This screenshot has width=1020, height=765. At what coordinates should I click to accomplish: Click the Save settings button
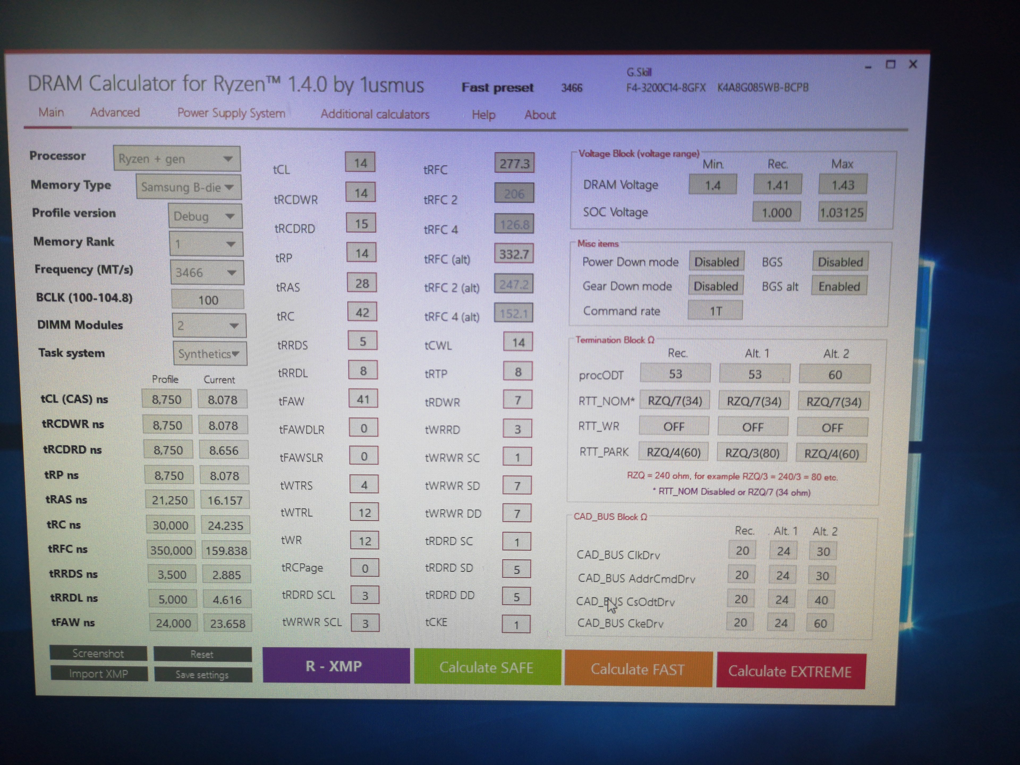[202, 675]
